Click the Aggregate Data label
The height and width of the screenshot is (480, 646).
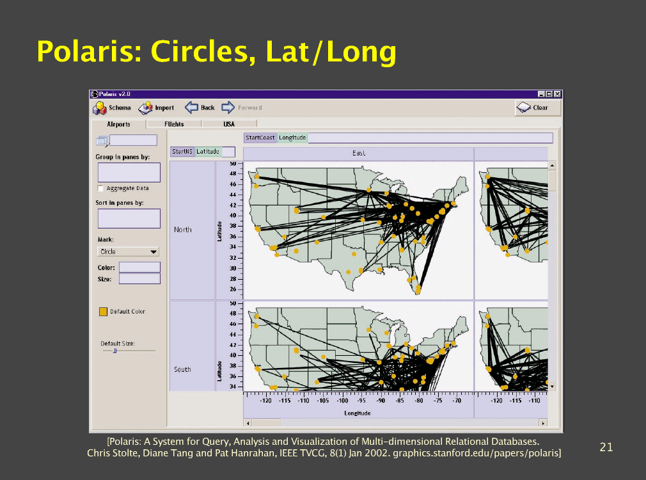pyautogui.click(x=127, y=188)
